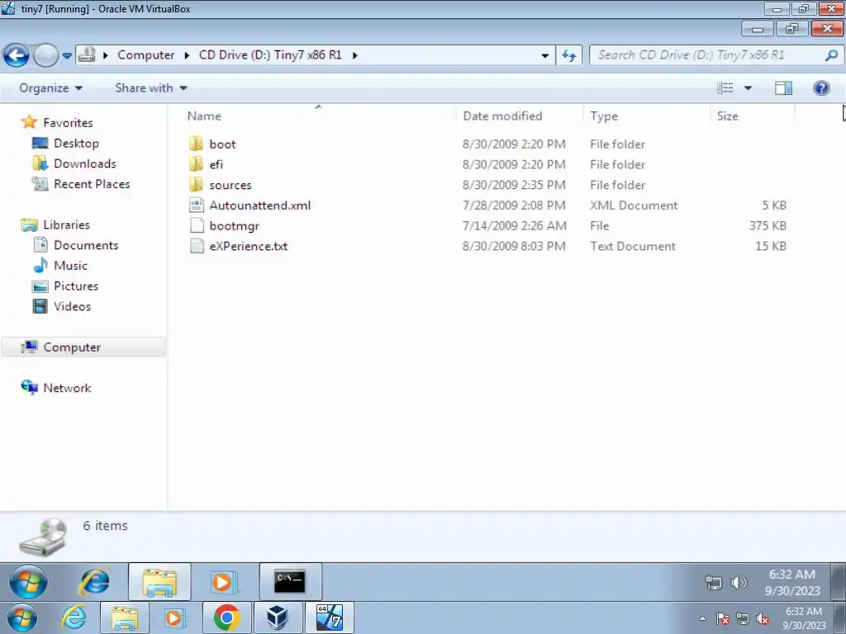
Task: Click guest Show desktop button
Action: pos(838,582)
